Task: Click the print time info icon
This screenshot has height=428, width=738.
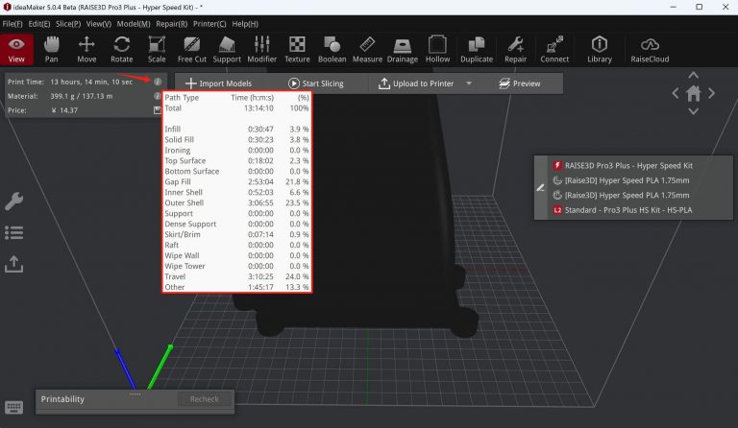Action: coord(158,82)
